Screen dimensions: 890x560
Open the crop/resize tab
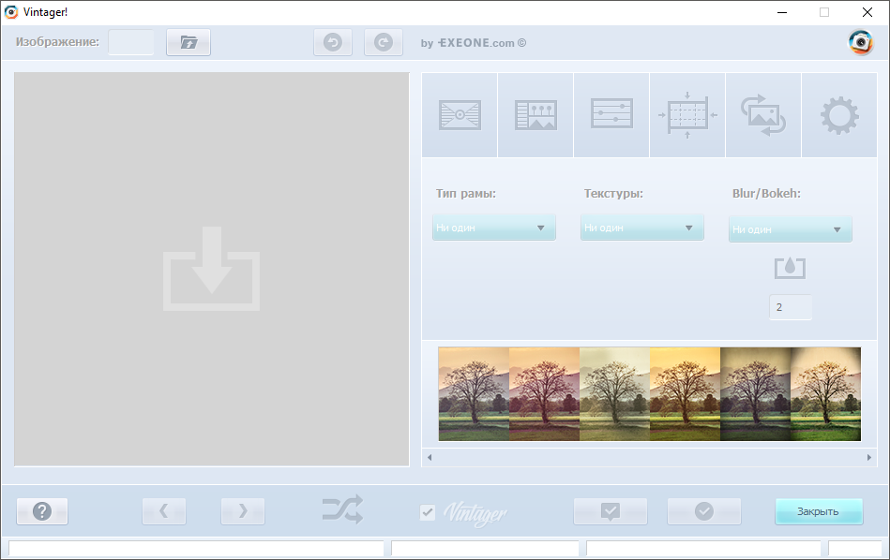[x=687, y=115]
